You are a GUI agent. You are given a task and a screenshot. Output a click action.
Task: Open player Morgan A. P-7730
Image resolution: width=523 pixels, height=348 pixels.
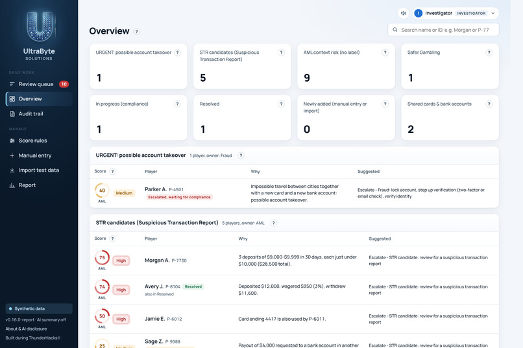165,261
